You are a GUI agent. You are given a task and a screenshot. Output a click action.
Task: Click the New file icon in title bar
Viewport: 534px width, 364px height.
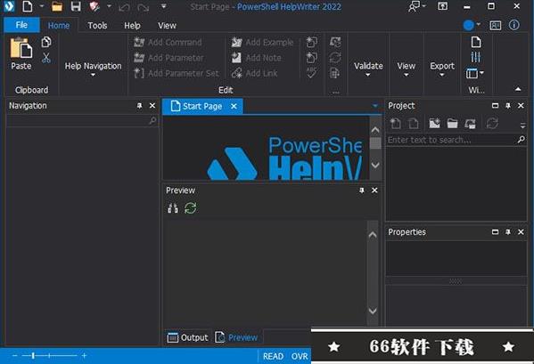click(x=28, y=6)
